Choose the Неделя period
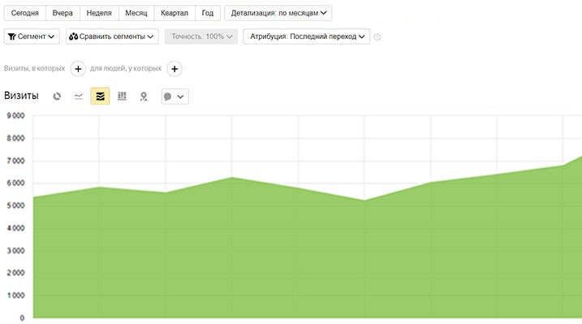 coord(99,13)
